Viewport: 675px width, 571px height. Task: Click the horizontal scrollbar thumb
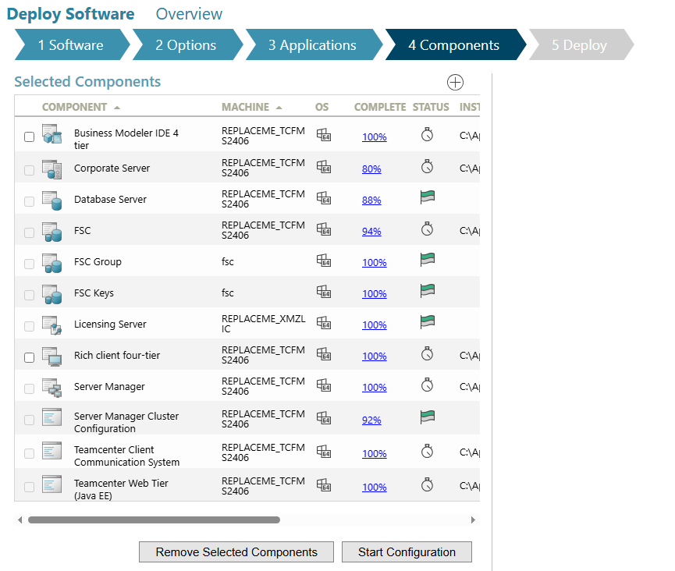click(154, 520)
